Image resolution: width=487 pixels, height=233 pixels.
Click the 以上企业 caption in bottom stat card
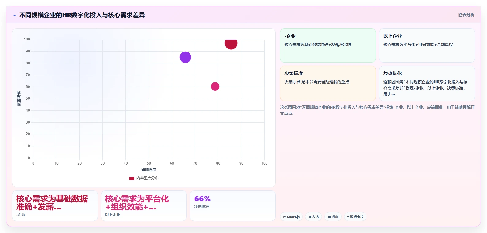113,215
